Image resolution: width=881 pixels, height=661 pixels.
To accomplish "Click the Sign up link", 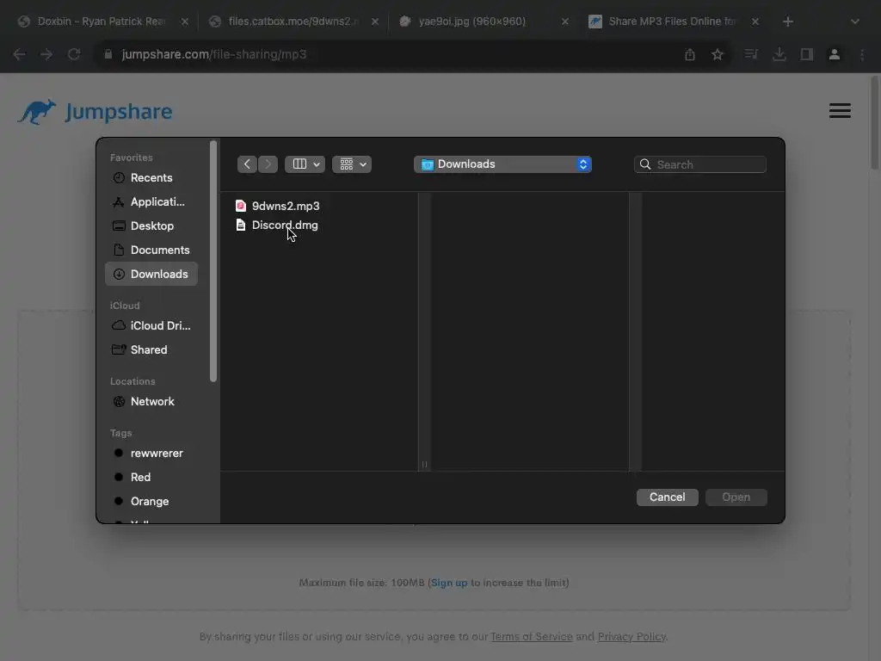I will coord(449,583).
